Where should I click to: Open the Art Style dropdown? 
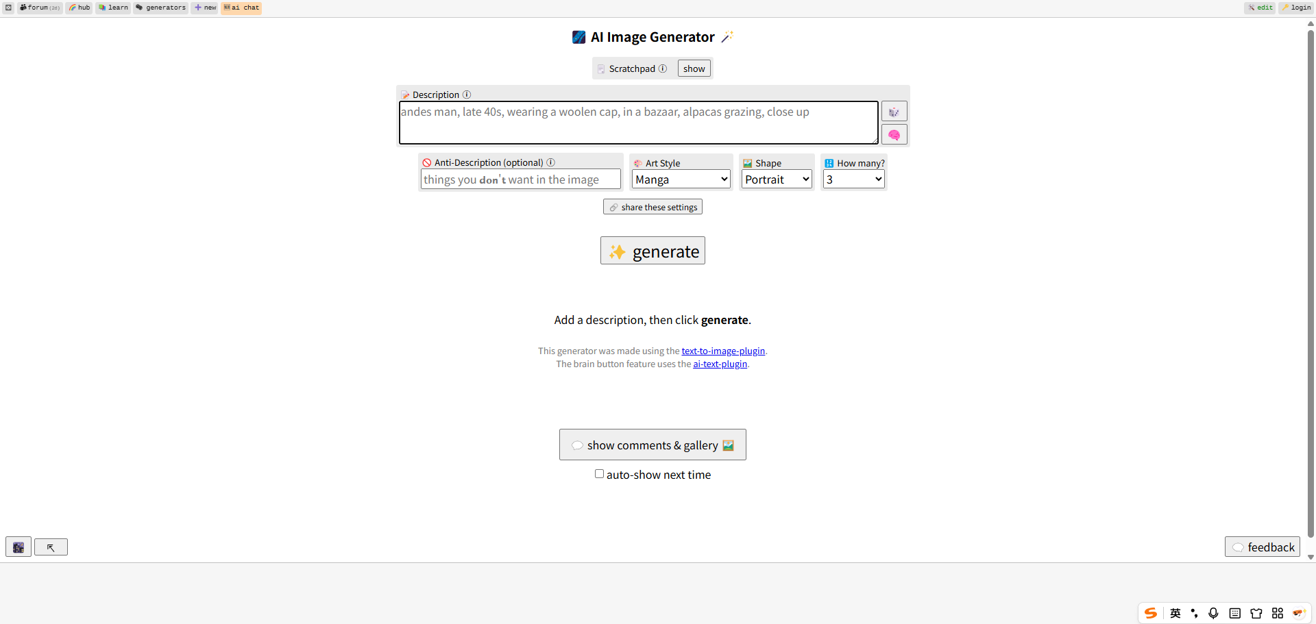tap(680, 179)
